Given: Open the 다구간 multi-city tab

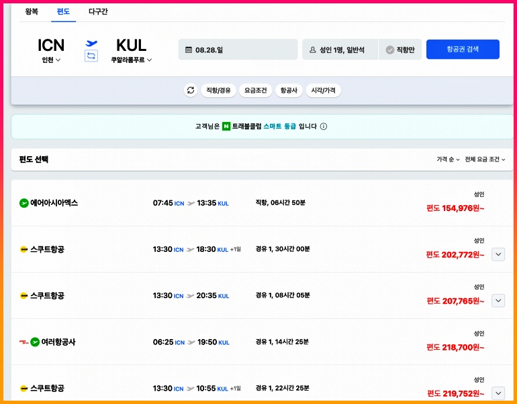Looking at the screenshot, I should coord(98,12).
